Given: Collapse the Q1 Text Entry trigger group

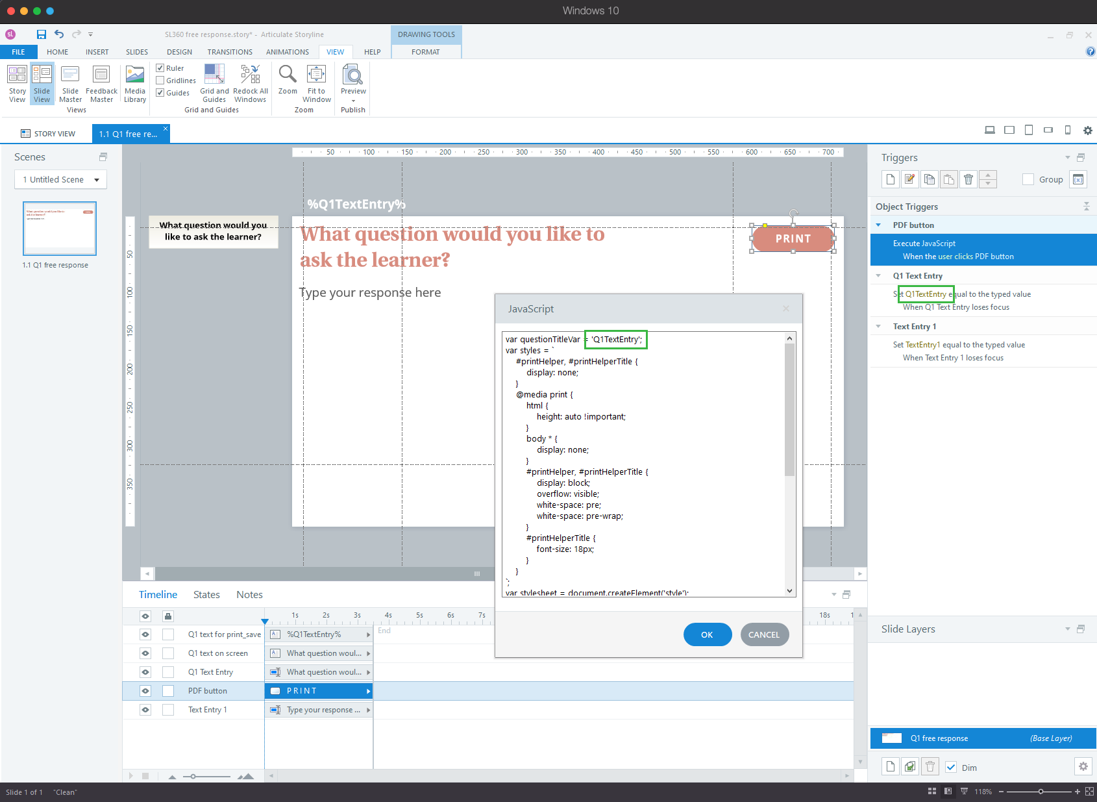Looking at the screenshot, I should tap(878, 276).
